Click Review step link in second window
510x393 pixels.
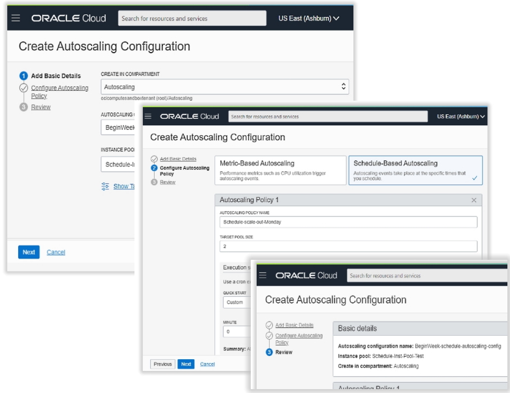click(x=168, y=182)
